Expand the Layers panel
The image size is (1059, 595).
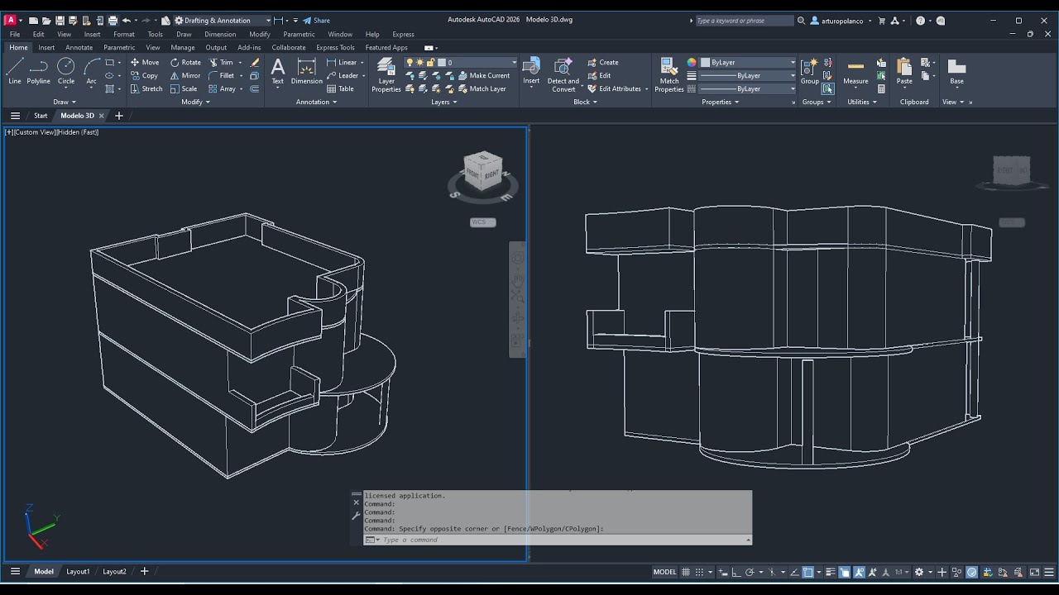(x=443, y=102)
